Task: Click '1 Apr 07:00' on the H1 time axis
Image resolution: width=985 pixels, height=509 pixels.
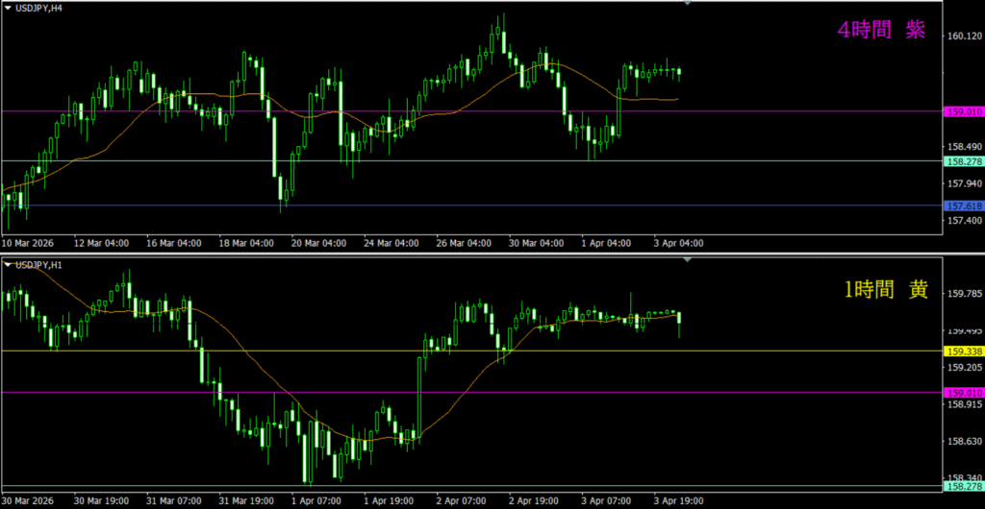Action: pyautogui.click(x=316, y=500)
